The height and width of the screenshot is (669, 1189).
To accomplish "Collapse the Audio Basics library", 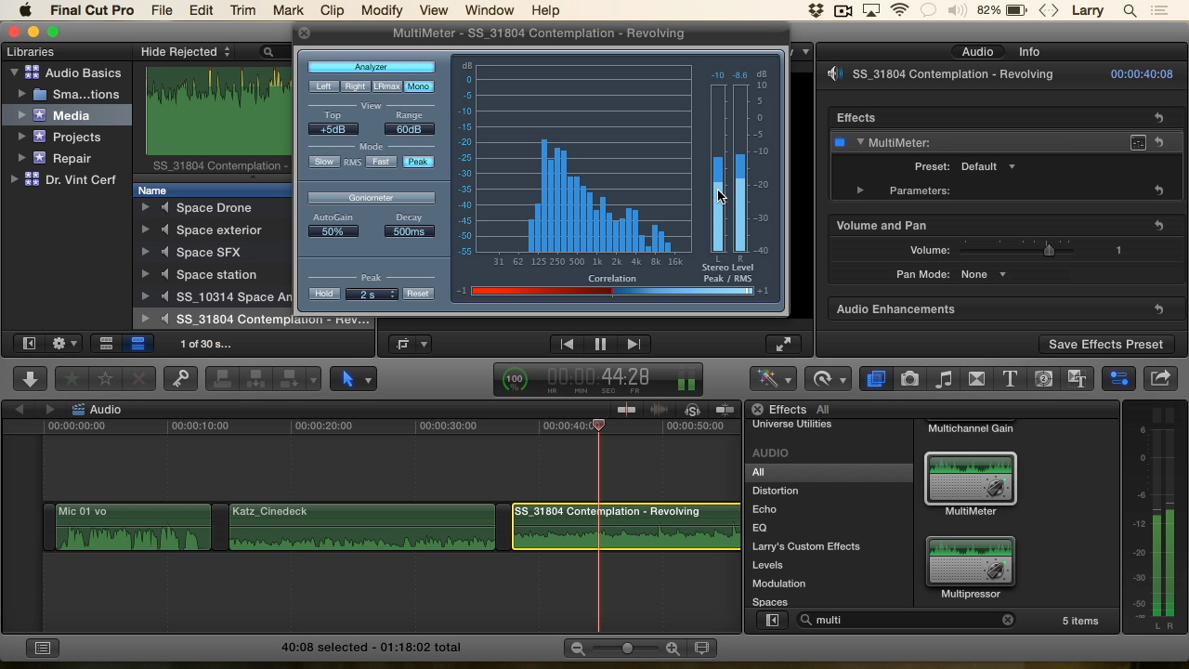I will coord(14,72).
